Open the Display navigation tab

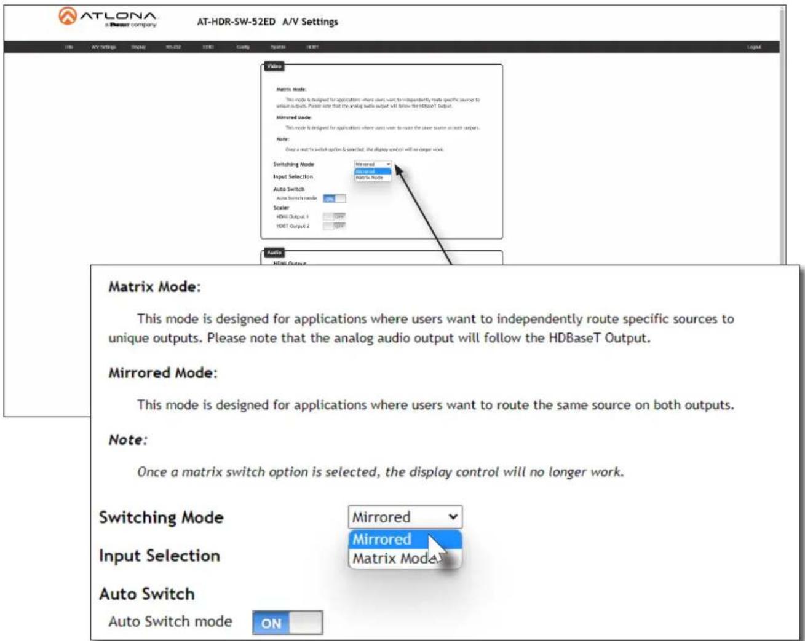coord(138,47)
